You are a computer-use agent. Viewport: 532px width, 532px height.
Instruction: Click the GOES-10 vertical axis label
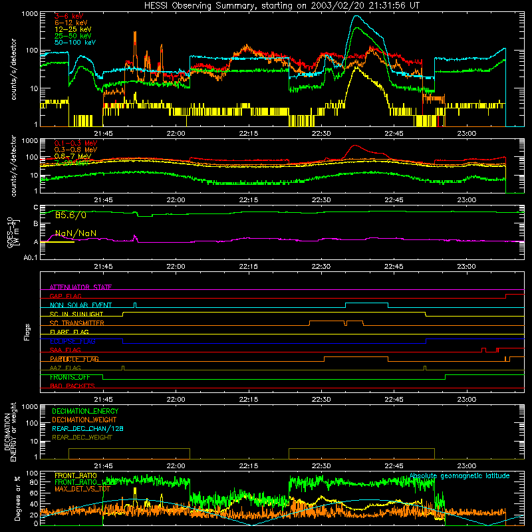13,232
